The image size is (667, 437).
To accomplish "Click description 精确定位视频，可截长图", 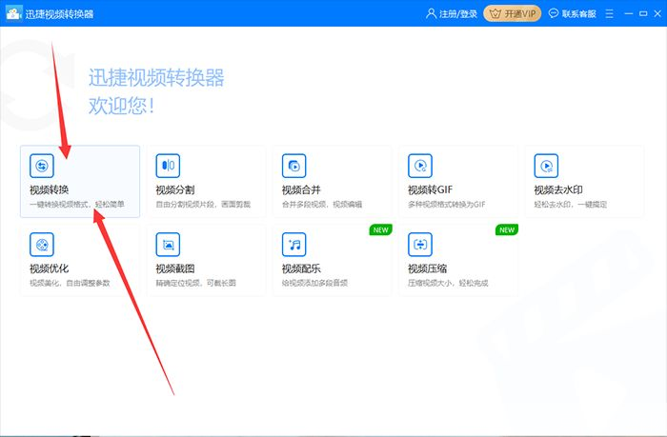I will (x=195, y=283).
